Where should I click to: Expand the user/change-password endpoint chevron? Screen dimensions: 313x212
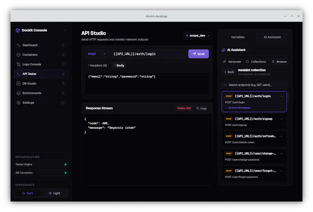[x=281, y=153]
